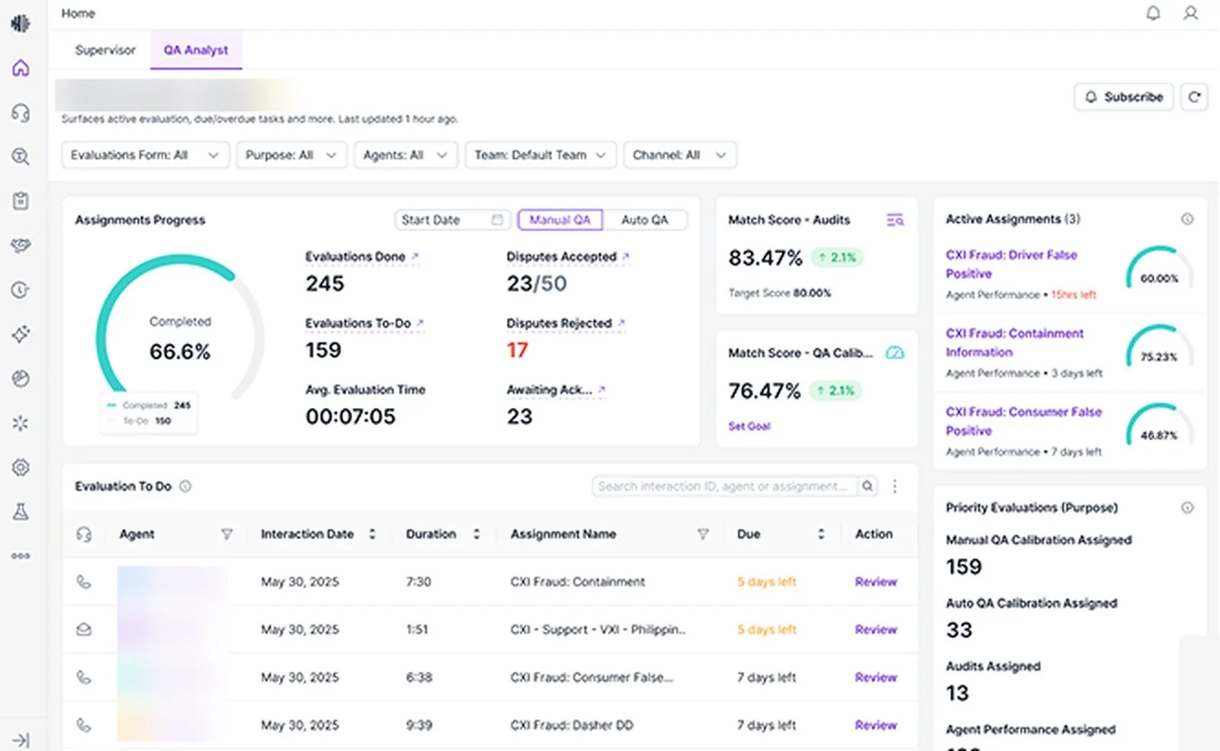
Task: Open the Evaluations Done external link arrow
Action: click(x=415, y=257)
